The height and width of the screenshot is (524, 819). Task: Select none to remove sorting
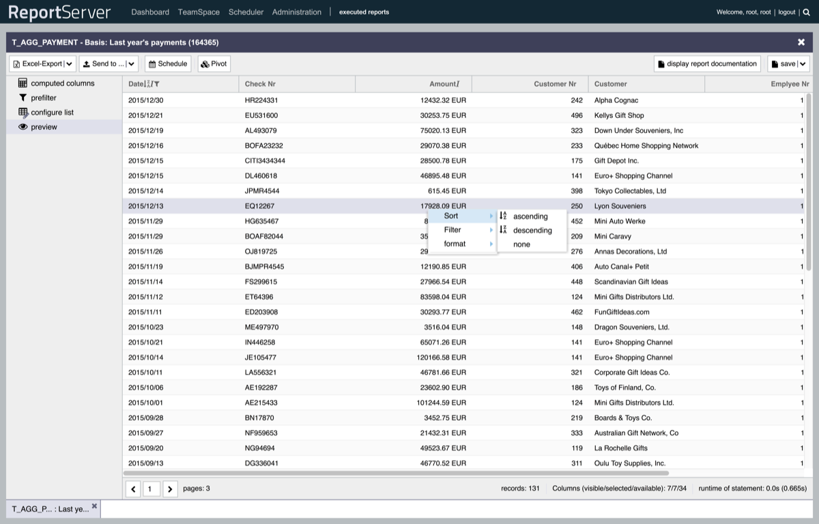pos(532,244)
